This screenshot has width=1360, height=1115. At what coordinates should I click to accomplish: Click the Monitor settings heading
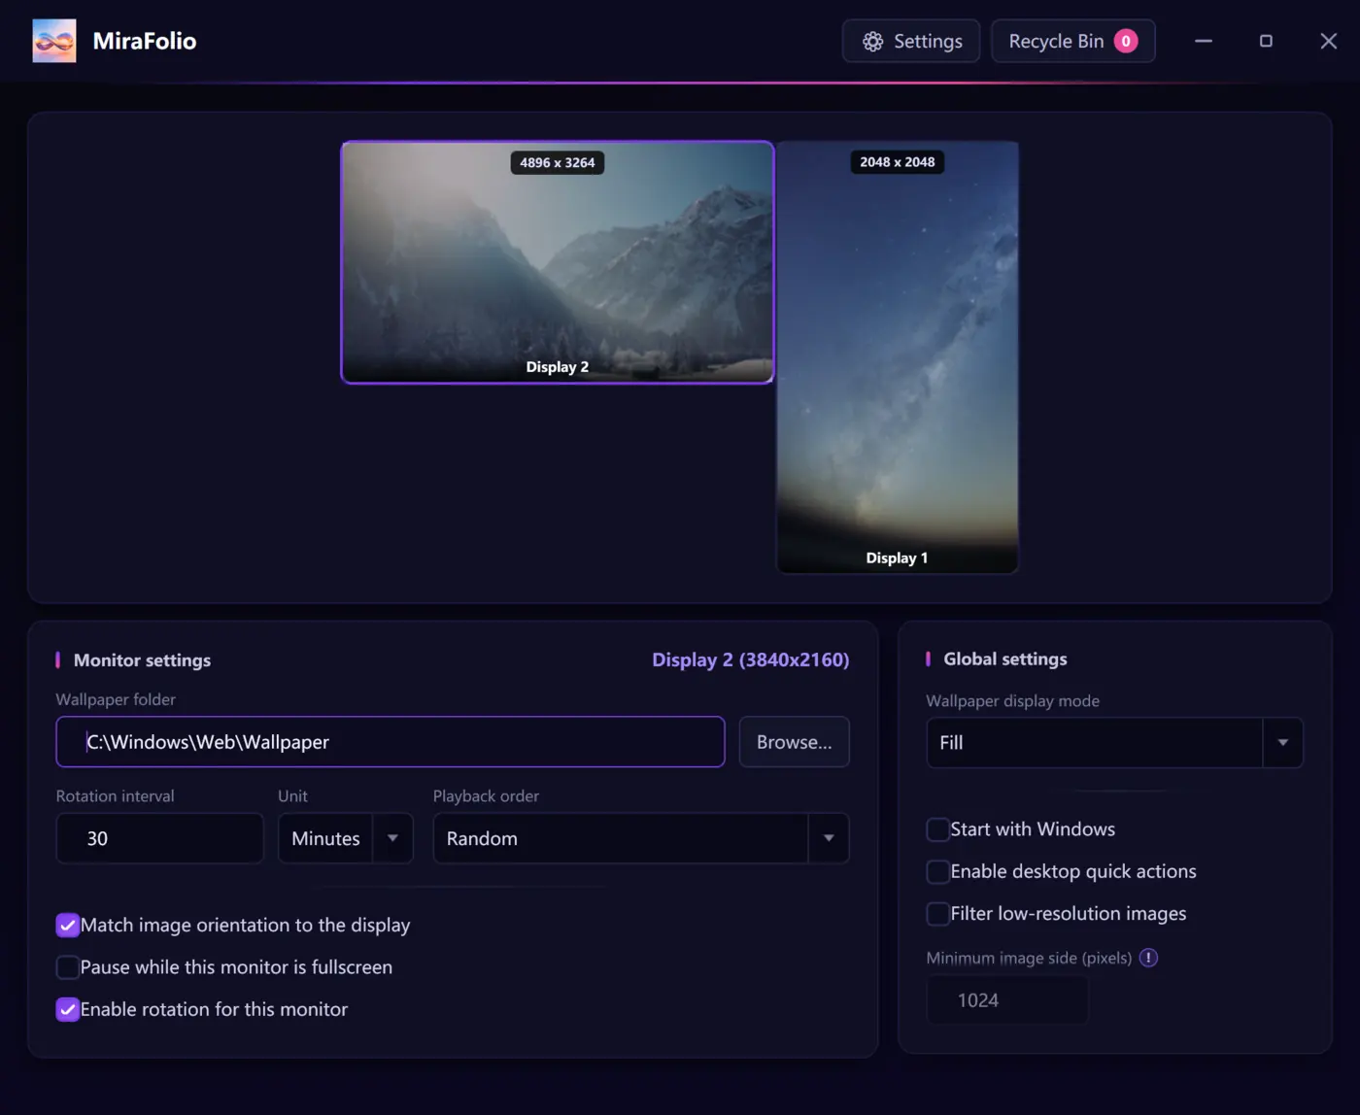[142, 660]
